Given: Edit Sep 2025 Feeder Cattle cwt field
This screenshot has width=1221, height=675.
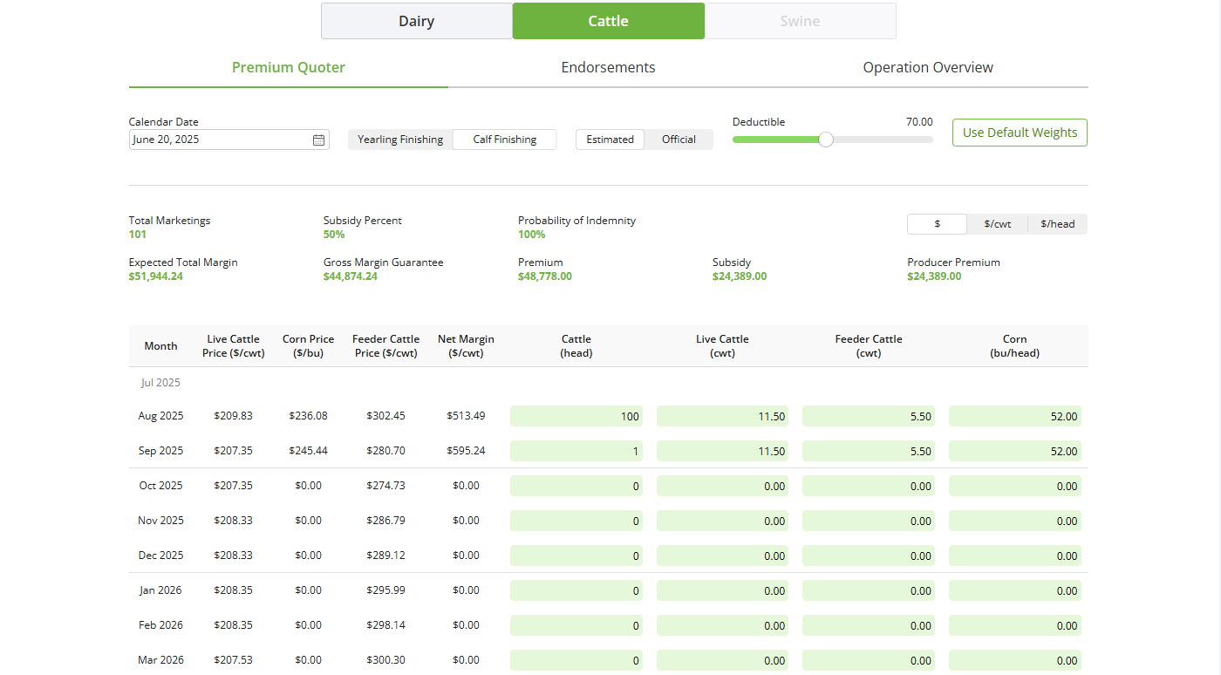Looking at the screenshot, I should pyautogui.click(x=869, y=451).
